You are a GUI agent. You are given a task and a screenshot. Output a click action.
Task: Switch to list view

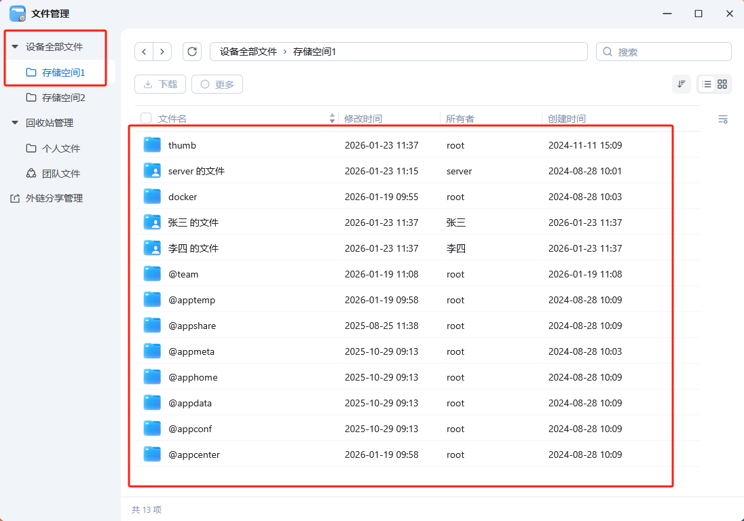point(707,84)
